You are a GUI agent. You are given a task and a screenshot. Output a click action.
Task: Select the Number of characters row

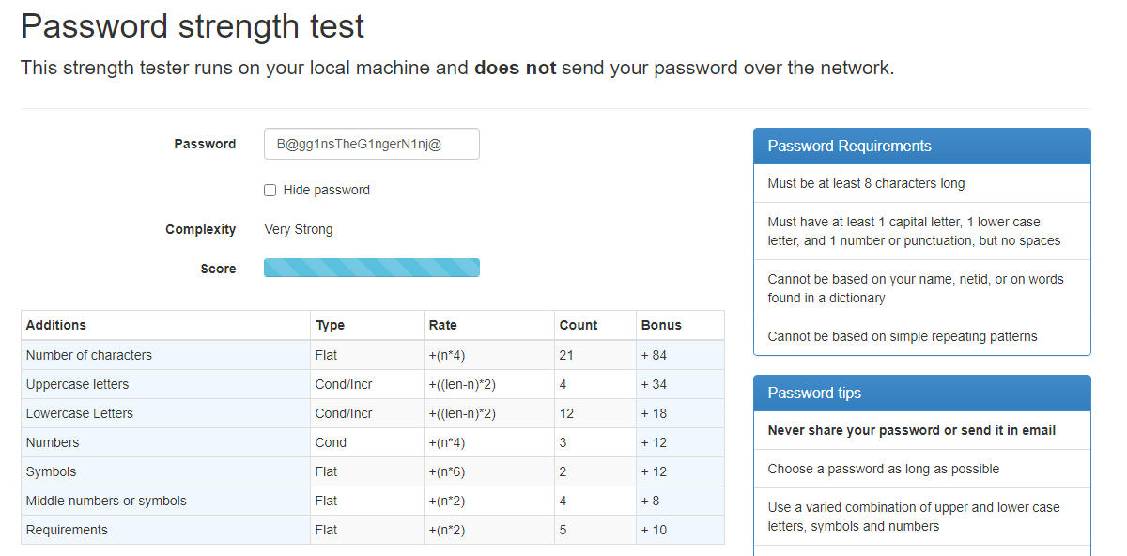click(89, 355)
